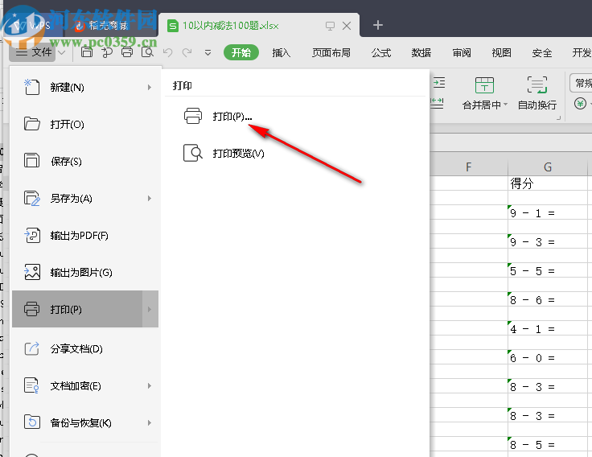Open the quick access toolbar customize dropdown

208,53
